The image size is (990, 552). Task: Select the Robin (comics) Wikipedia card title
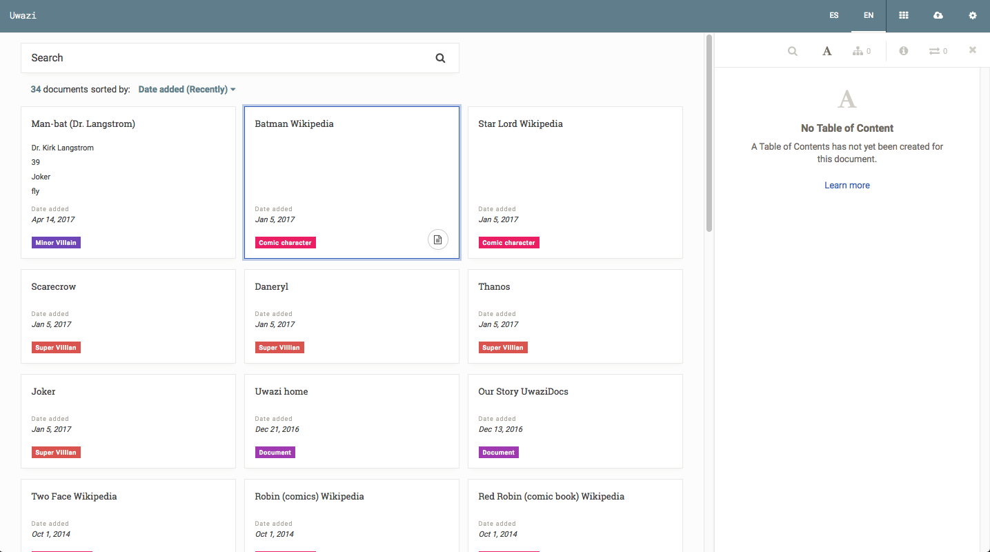click(x=310, y=497)
